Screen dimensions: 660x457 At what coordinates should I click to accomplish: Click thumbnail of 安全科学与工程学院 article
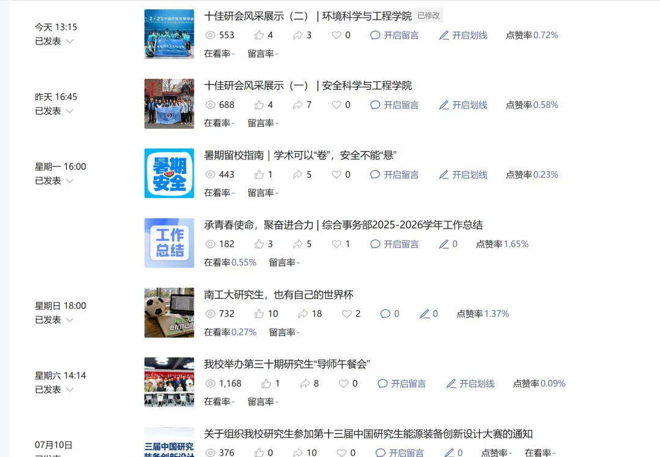(169, 103)
